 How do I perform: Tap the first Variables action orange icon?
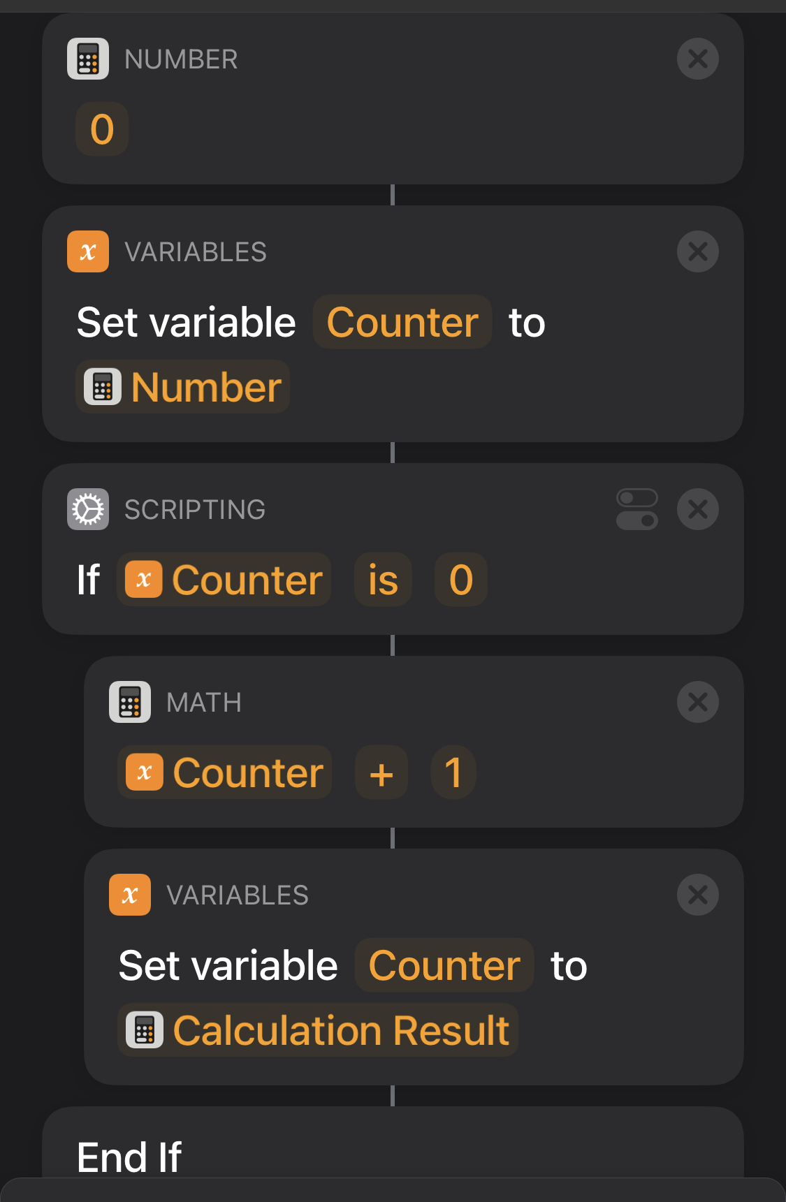click(88, 252)
